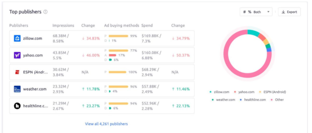Click the Yahoo purple logo icon
Screen dimensions: 312x133
tap(17, 55)
